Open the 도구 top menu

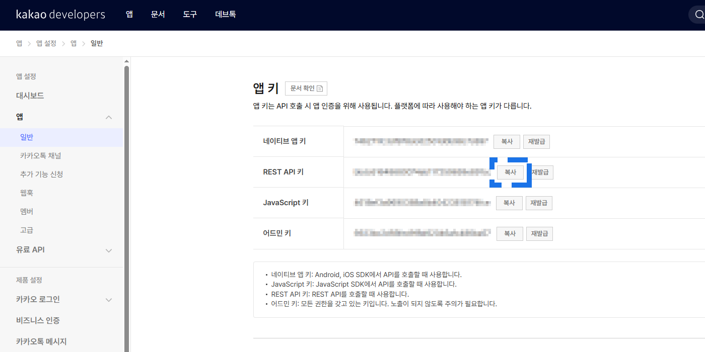click(x=190, y=15)
